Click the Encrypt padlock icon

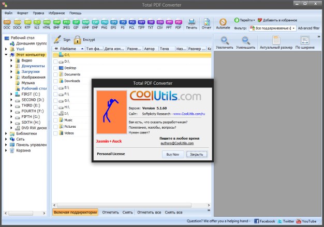tap(77, 40)
